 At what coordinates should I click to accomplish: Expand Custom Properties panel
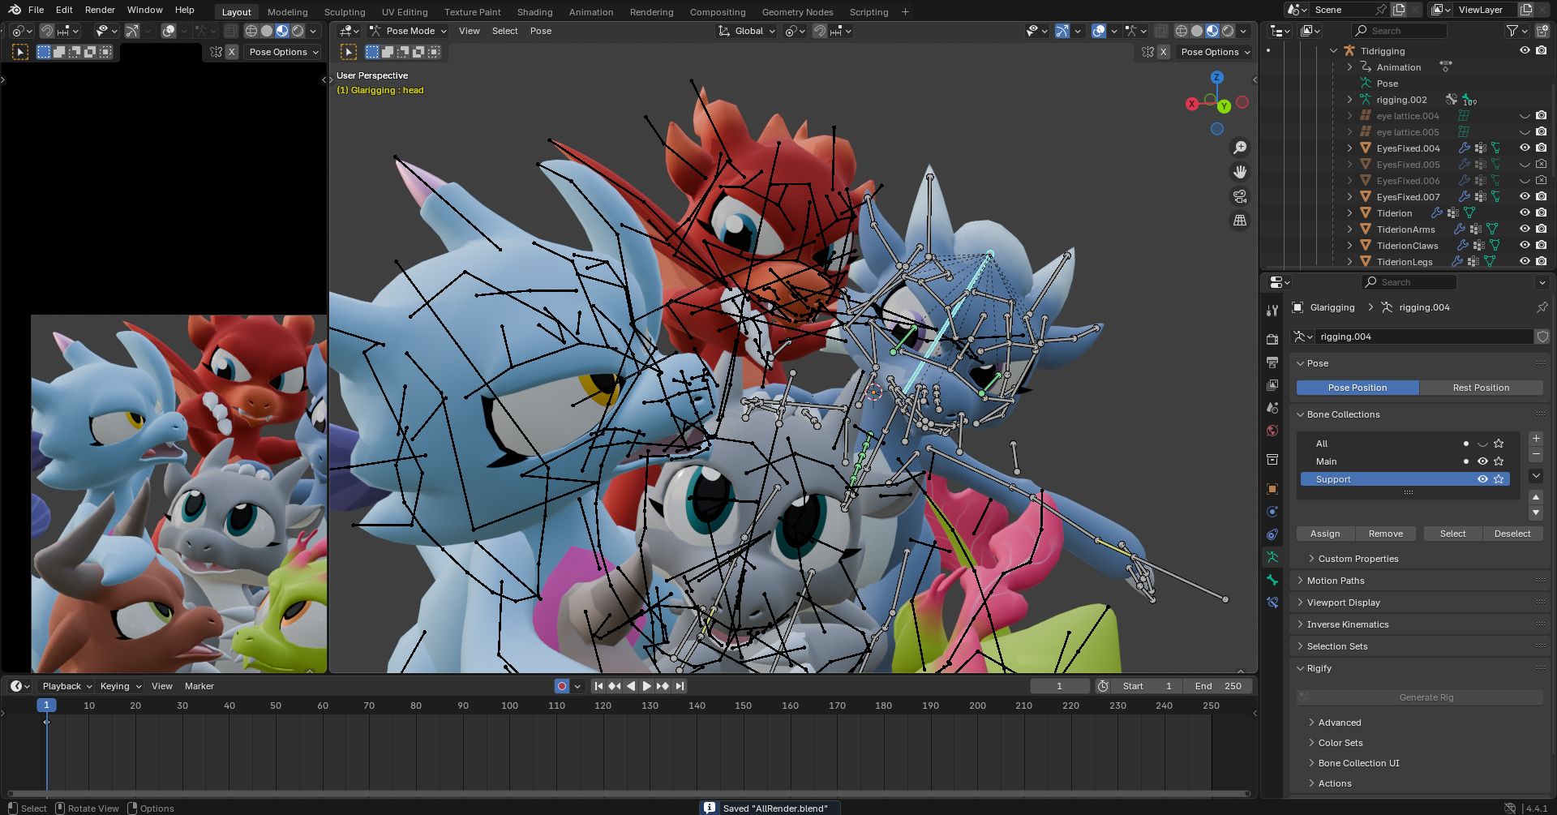coord(1358,559)
